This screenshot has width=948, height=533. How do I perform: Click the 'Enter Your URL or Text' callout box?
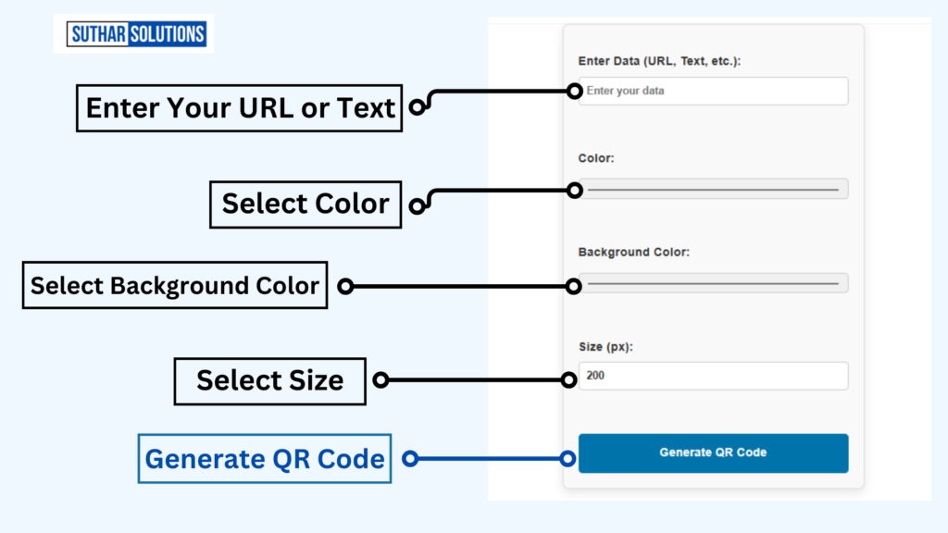240,108
